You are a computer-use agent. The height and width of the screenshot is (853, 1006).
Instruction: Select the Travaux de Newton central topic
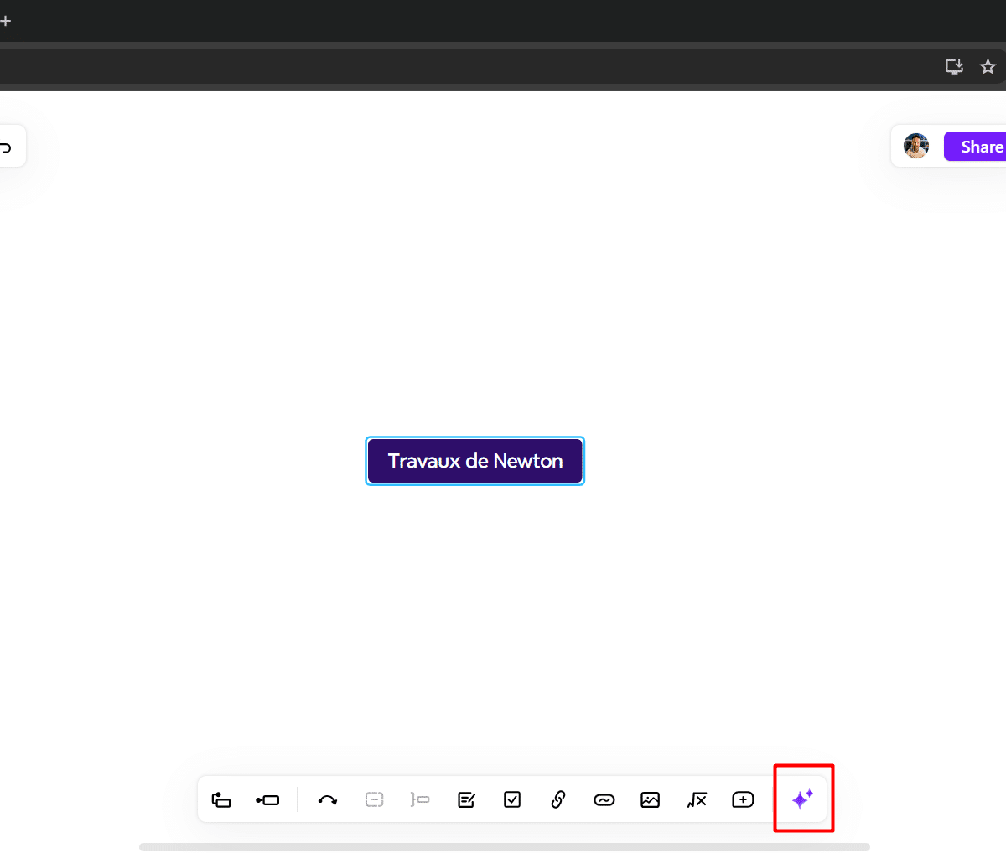(x=474, y=461)
